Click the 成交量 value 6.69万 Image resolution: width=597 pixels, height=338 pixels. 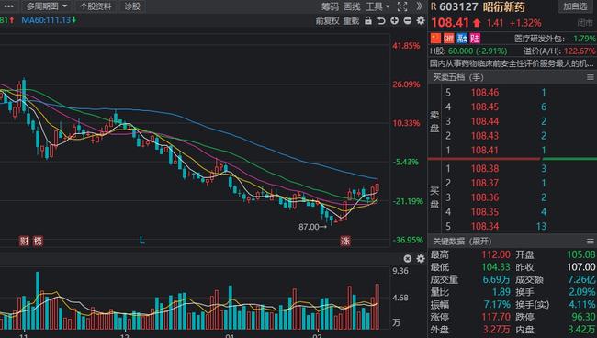[497, 280]
